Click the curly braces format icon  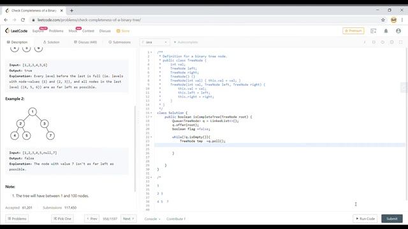coord(374,42)
